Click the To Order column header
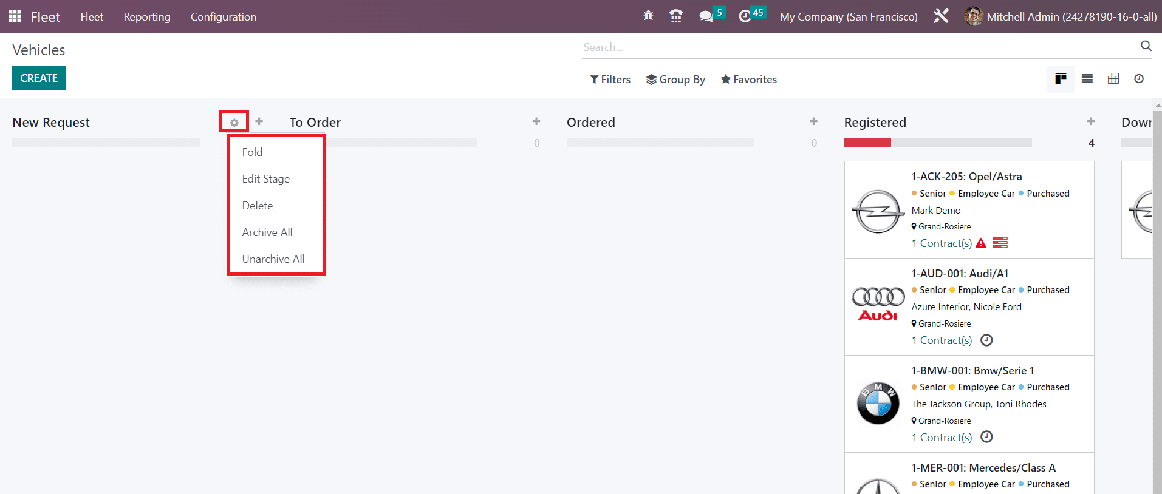The image size is (1162, 494). point(315,123)
